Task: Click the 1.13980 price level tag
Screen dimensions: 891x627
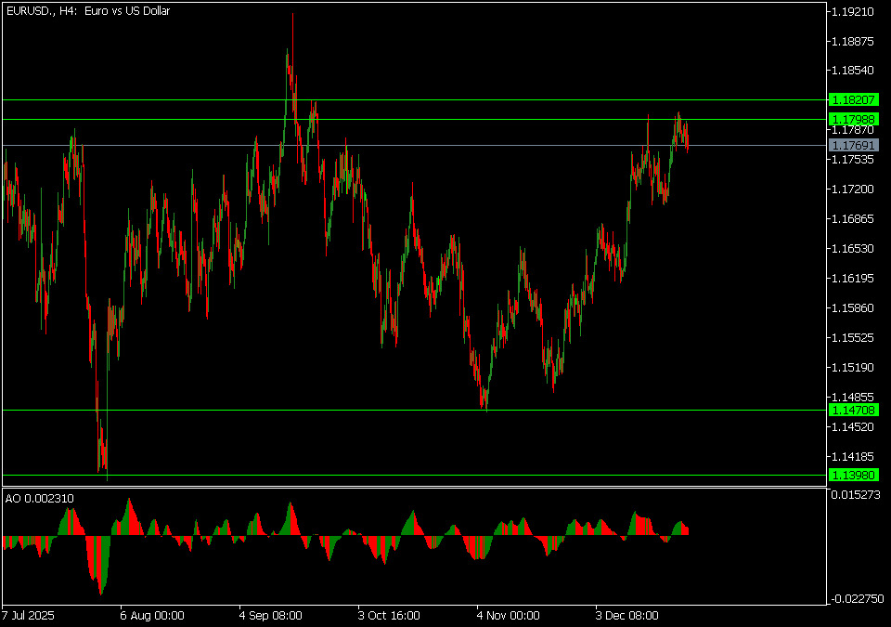Action: click(x=852, y=475)
